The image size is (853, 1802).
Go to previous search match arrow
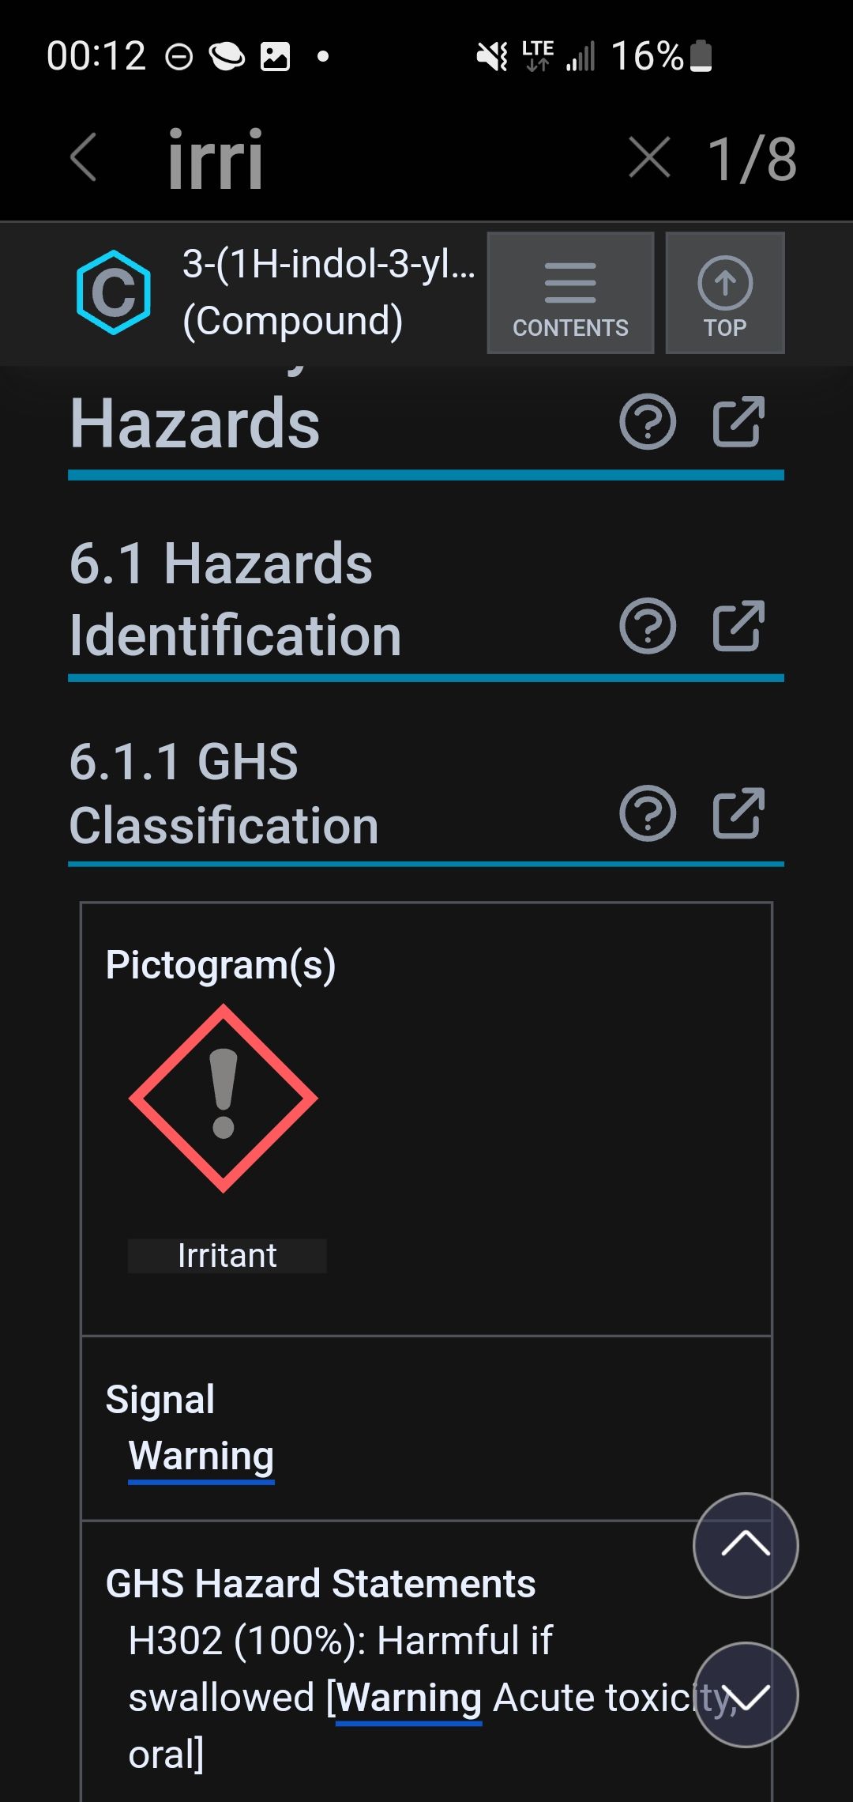tap(746, 1545)
